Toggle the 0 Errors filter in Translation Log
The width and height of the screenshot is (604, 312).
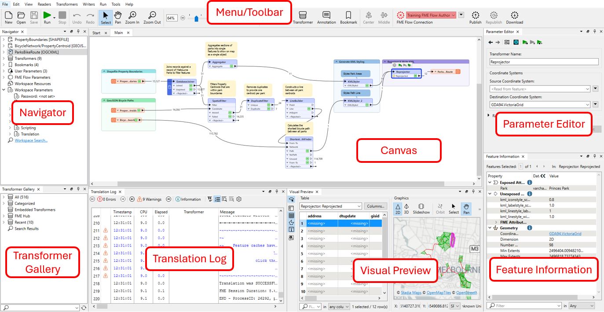(x=106, y=199)
